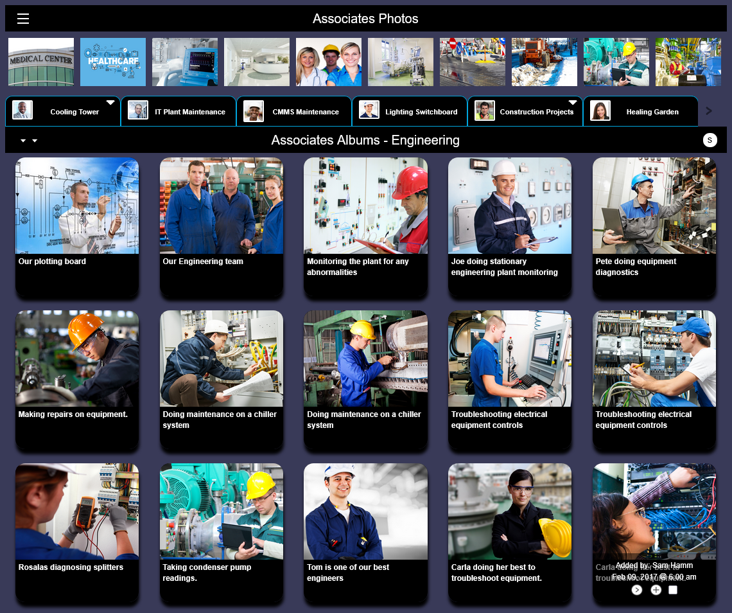
Task: Open the Medical Center banner thumbnail
Action: (x=41, y=62)
